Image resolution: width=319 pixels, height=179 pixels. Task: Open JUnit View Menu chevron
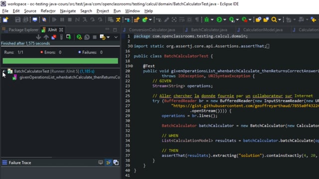click(x=116, y=37)
